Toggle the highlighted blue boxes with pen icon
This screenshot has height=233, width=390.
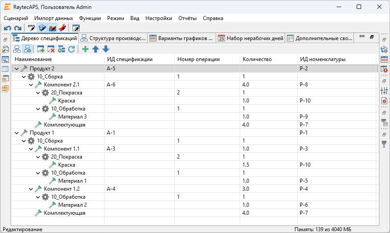[x=42, y=28]
